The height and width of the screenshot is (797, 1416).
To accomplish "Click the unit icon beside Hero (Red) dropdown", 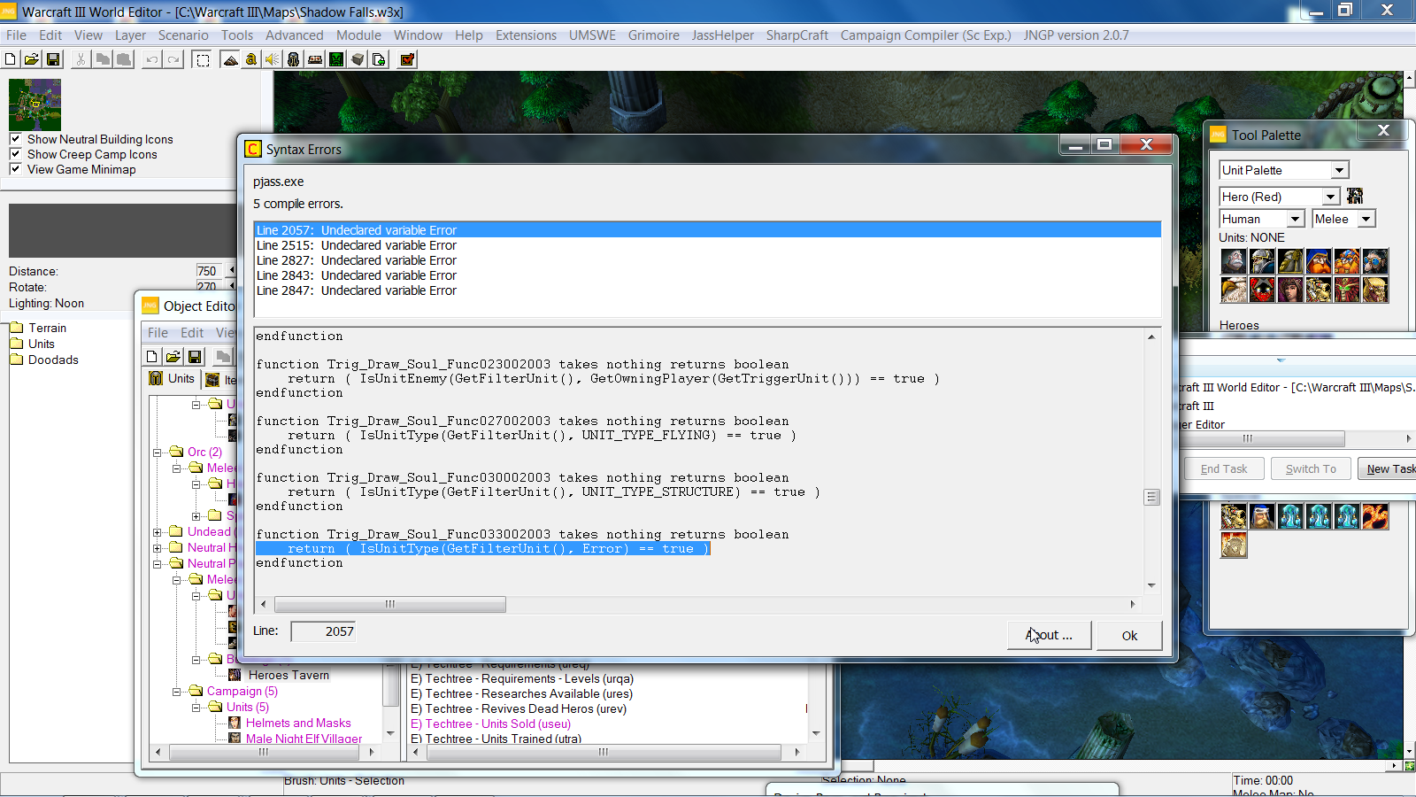I will tap(1355, 196).
